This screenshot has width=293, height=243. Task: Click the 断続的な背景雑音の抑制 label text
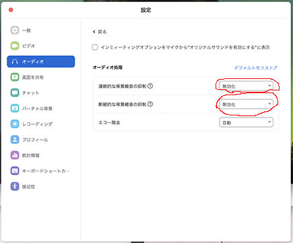click(x=123, y=105)
